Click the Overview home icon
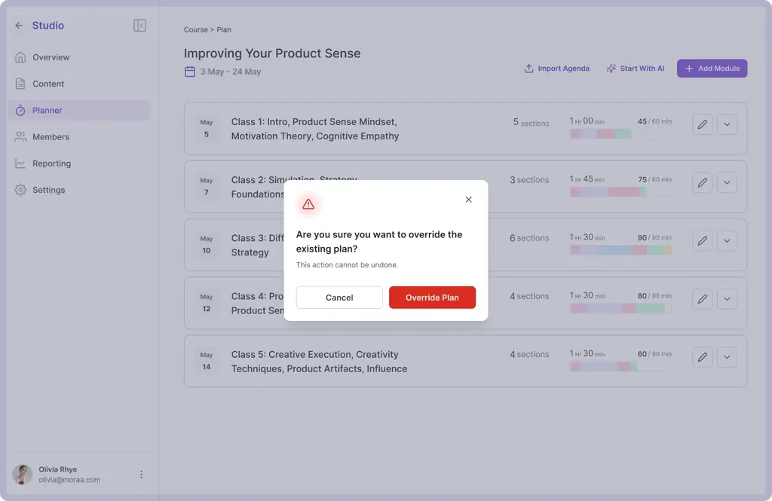The image size is (772, 501). [x=20, y=57]
